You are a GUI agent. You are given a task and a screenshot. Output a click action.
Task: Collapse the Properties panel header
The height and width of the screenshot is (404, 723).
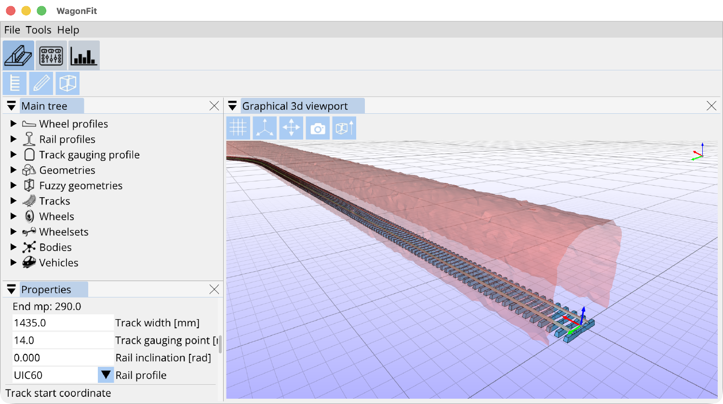(11, 289)
